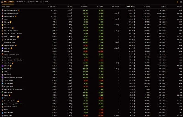This screenshot has width=183, height=117.
Task: Reverse the 1D Volume sort arrow
Action: pos(134,6)
